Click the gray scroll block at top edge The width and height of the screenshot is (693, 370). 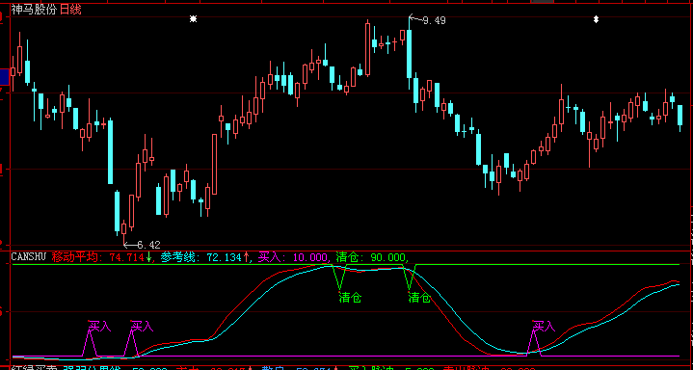click(x=543, y=2)
